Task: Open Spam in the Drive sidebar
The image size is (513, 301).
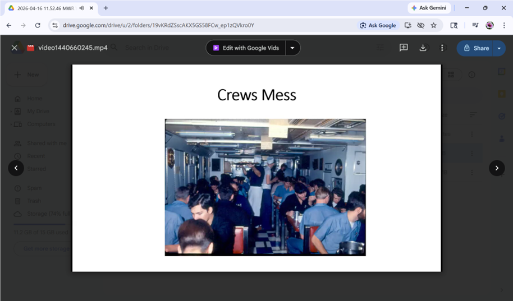Action: 34,188
